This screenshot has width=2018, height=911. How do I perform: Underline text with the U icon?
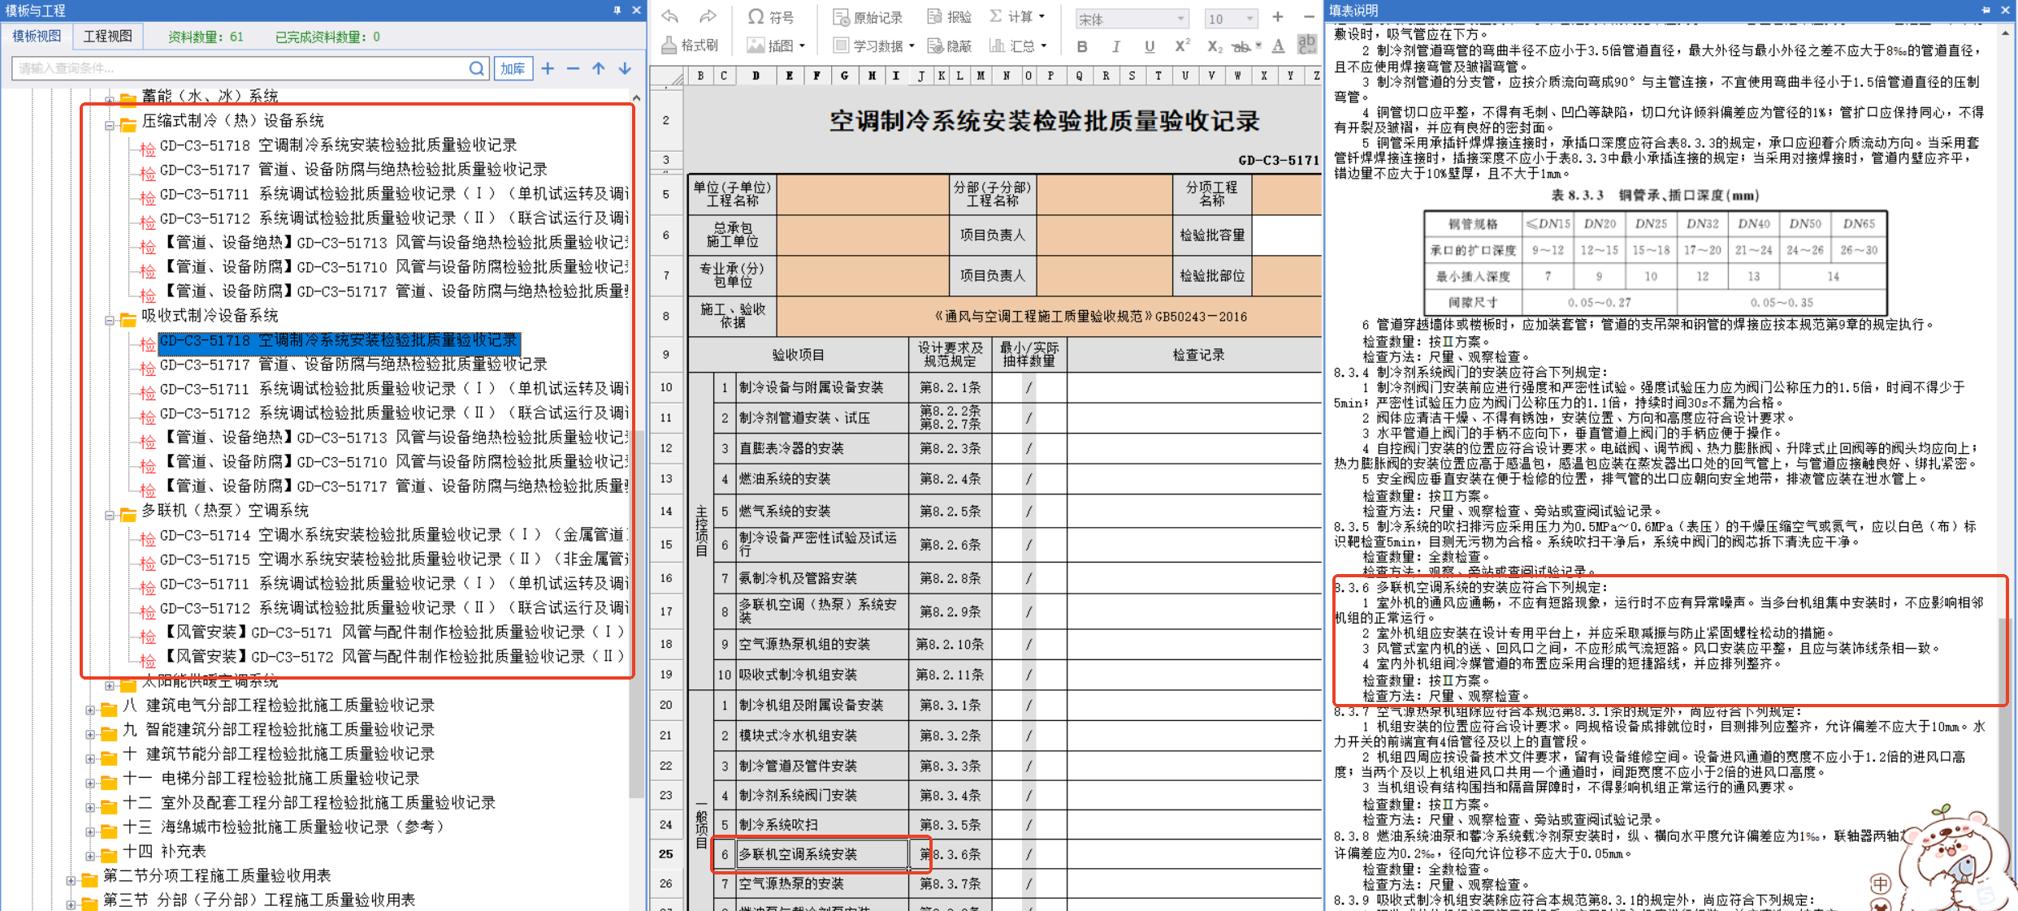tap(1150, 47)
